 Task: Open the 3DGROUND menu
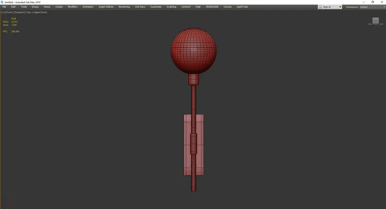(x=212, y=7)
